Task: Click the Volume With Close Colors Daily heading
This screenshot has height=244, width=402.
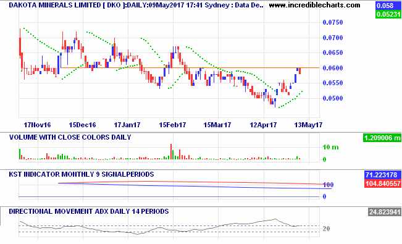Action: click(70, 137)
